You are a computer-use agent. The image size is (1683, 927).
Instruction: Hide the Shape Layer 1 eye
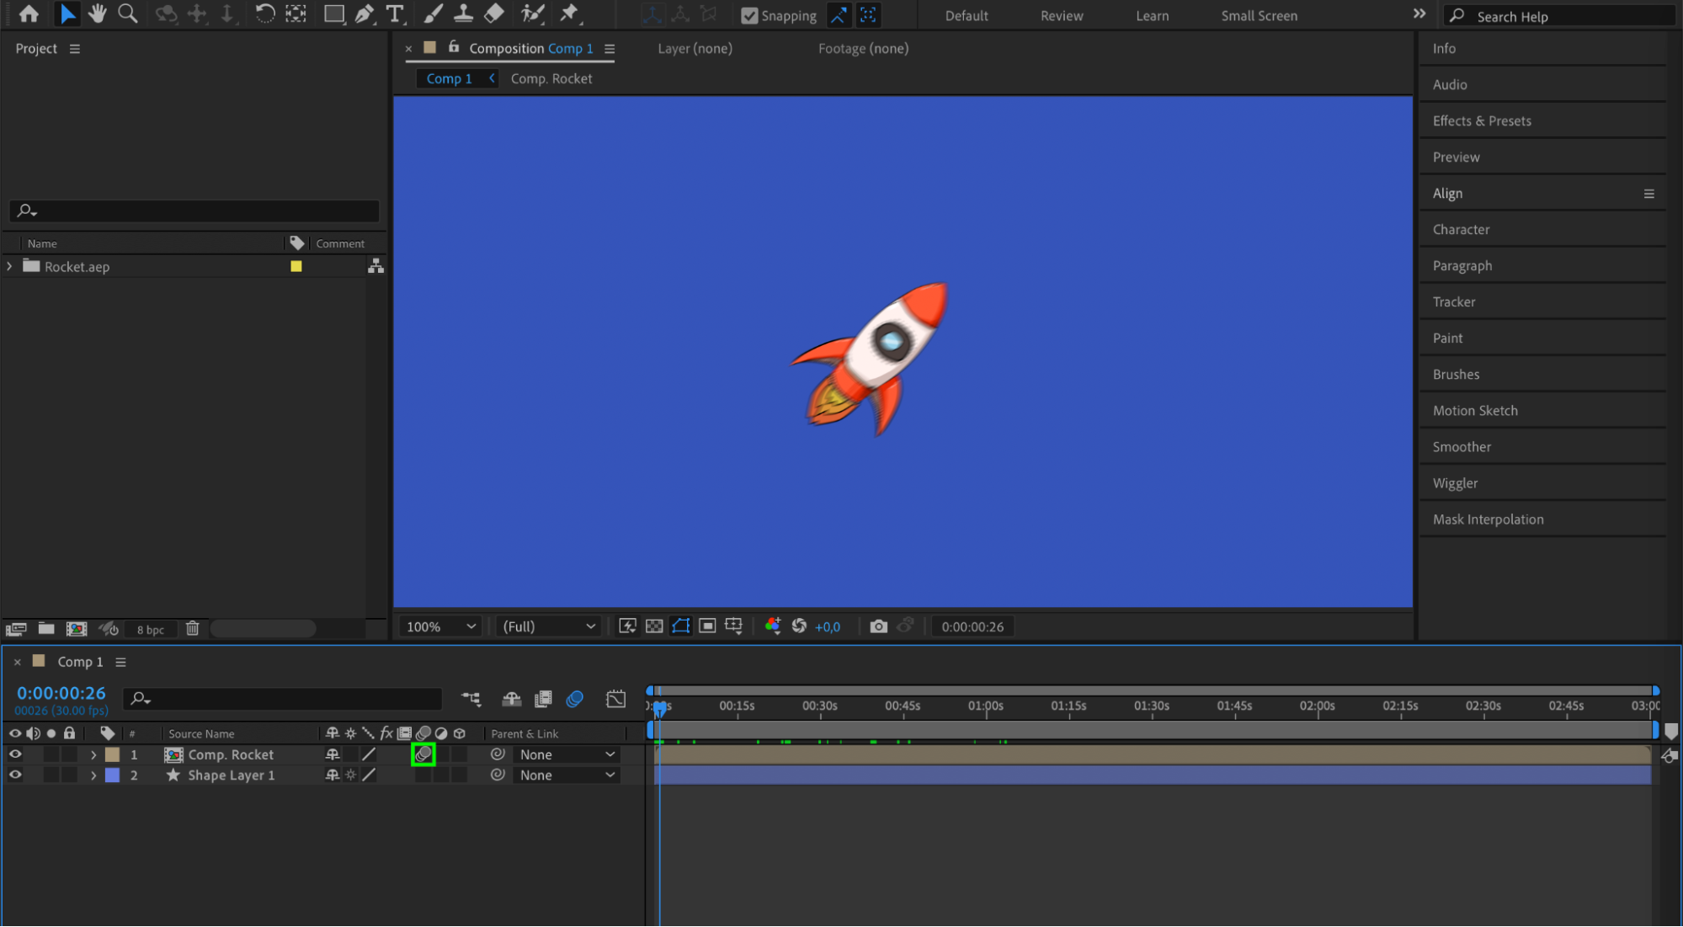coord(15,775)
